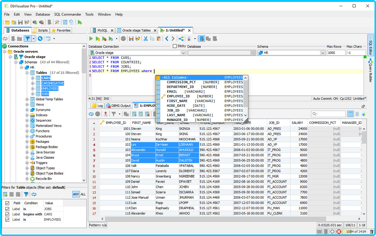Click the format SQL blue tree icon
The height and width of the screenshot is (236, 376).
tap(181, 39)
